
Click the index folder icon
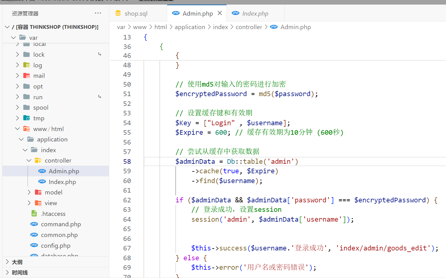34,150
